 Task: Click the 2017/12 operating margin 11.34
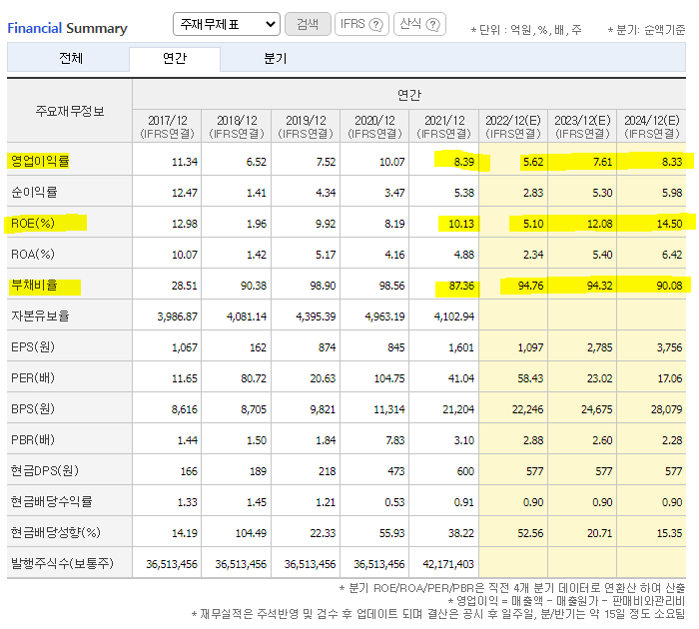coord(185,162)
